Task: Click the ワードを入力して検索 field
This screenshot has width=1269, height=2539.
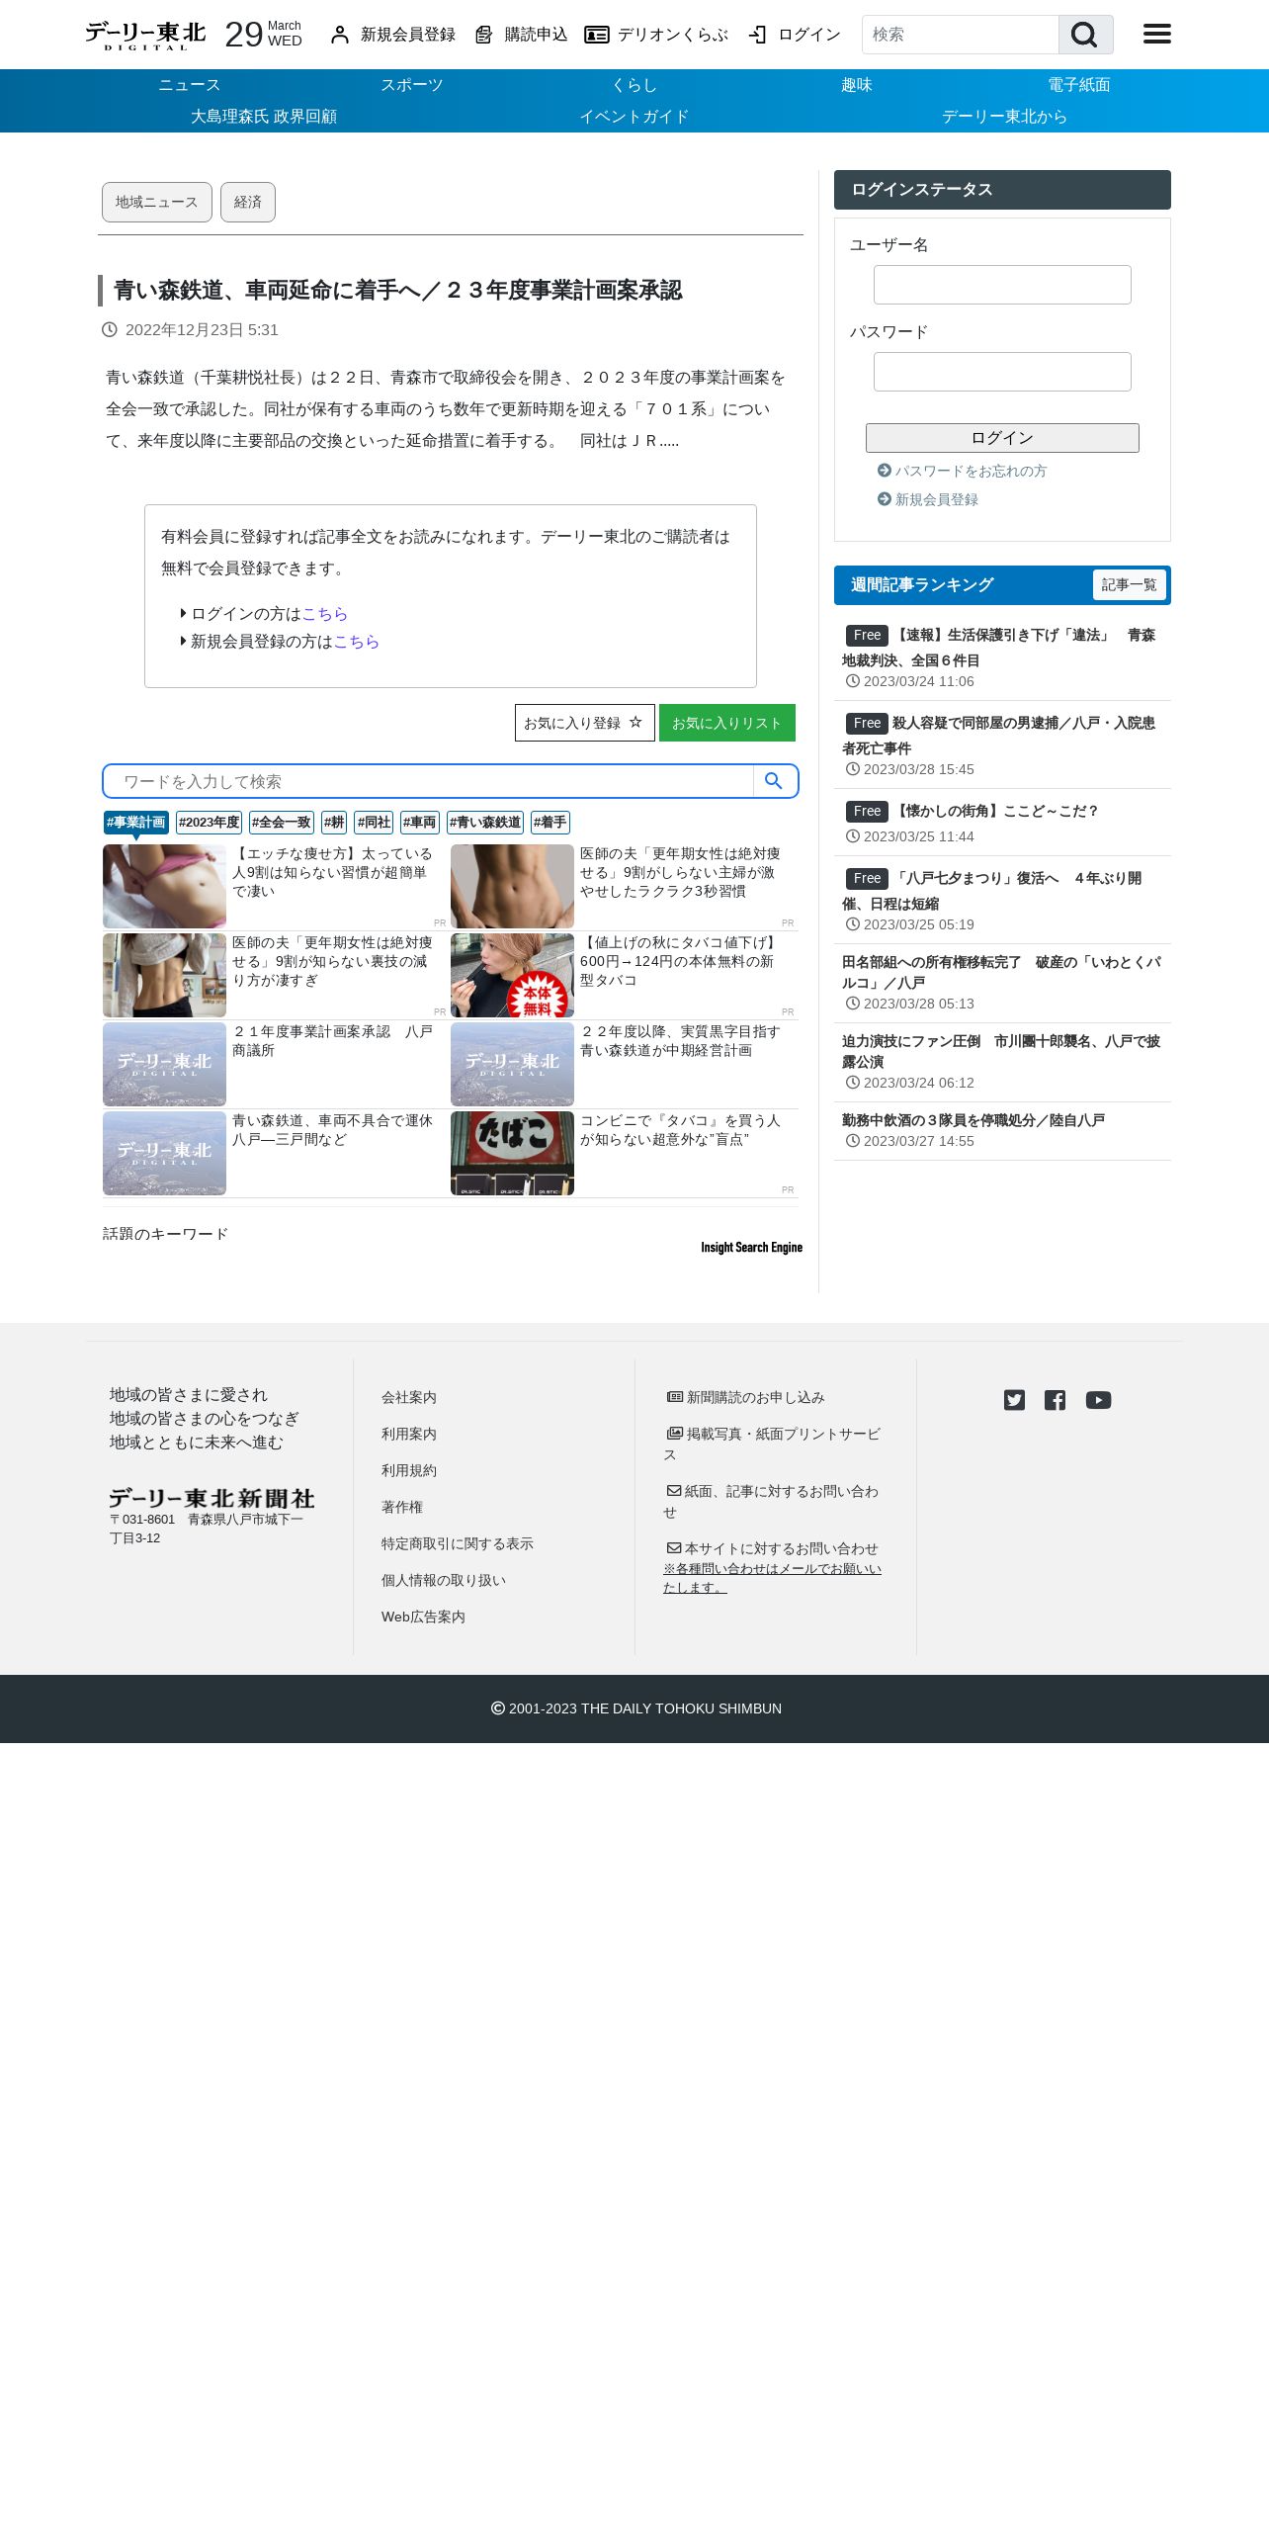Action: (x=429, y=781)
